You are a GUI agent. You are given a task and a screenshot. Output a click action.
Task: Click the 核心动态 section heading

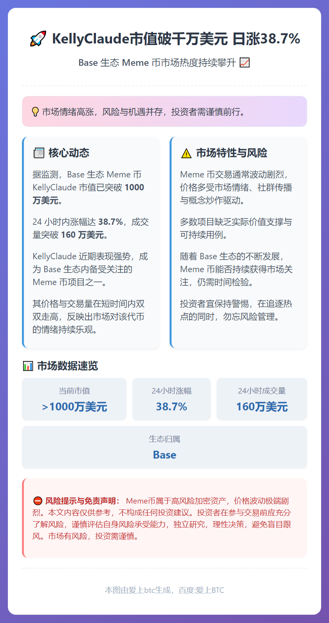pos(69,153)
